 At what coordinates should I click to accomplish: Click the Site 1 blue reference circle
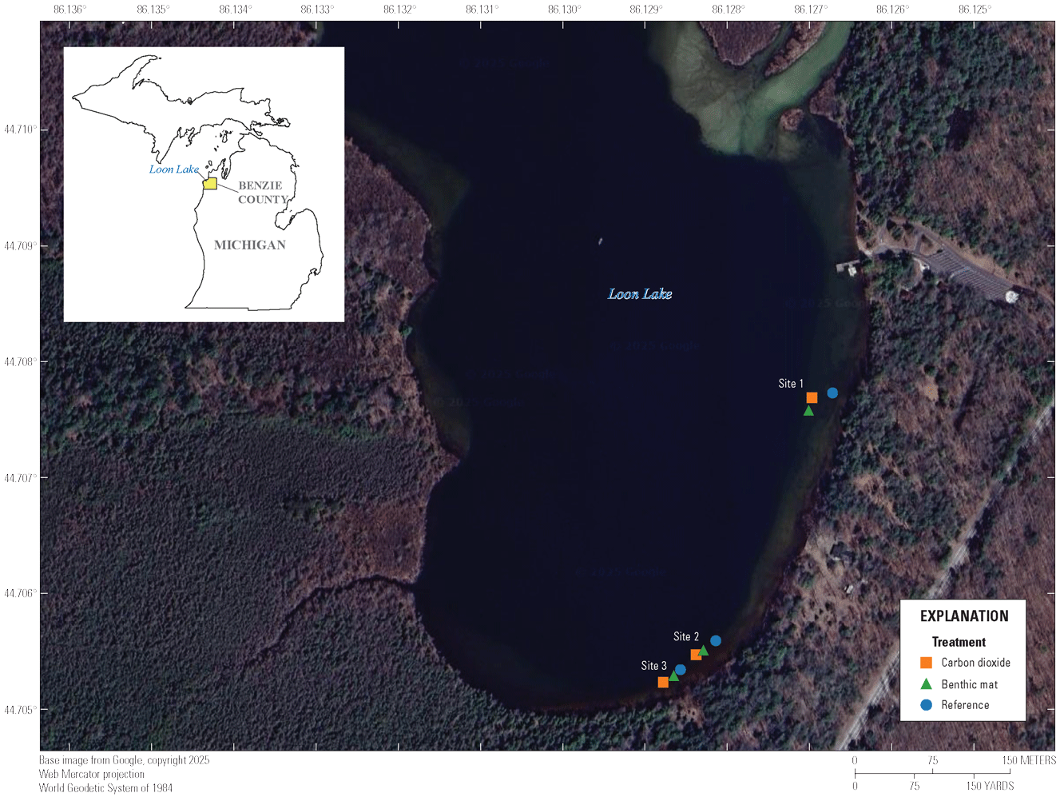[x=832, y=393]
